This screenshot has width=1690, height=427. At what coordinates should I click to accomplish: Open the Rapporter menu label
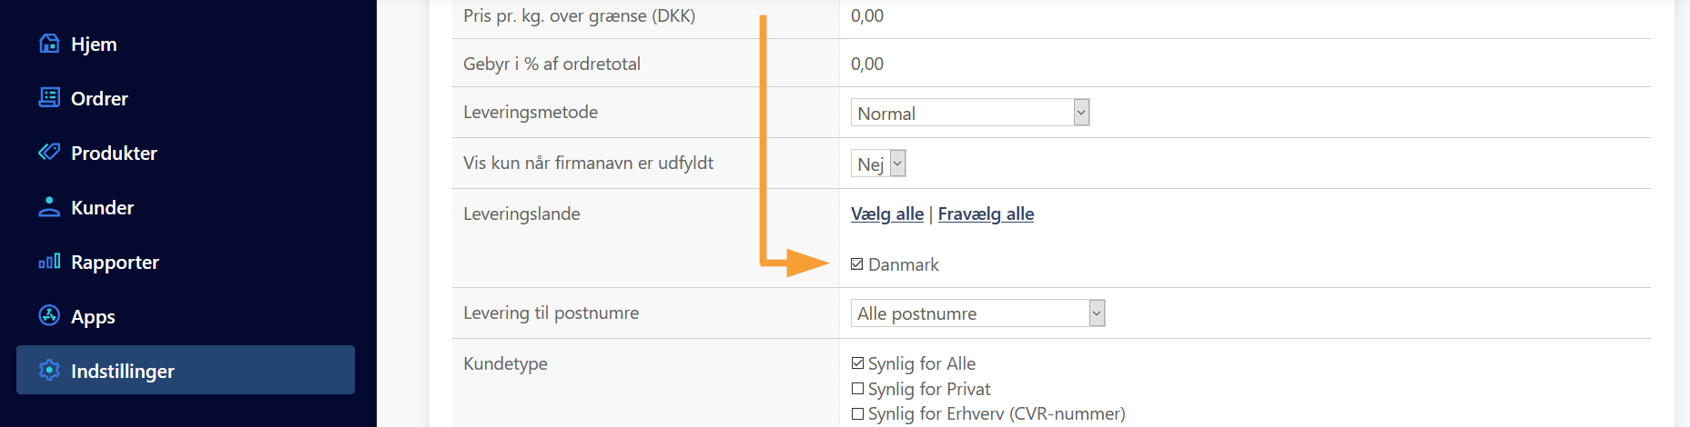[x=115, y=262]
